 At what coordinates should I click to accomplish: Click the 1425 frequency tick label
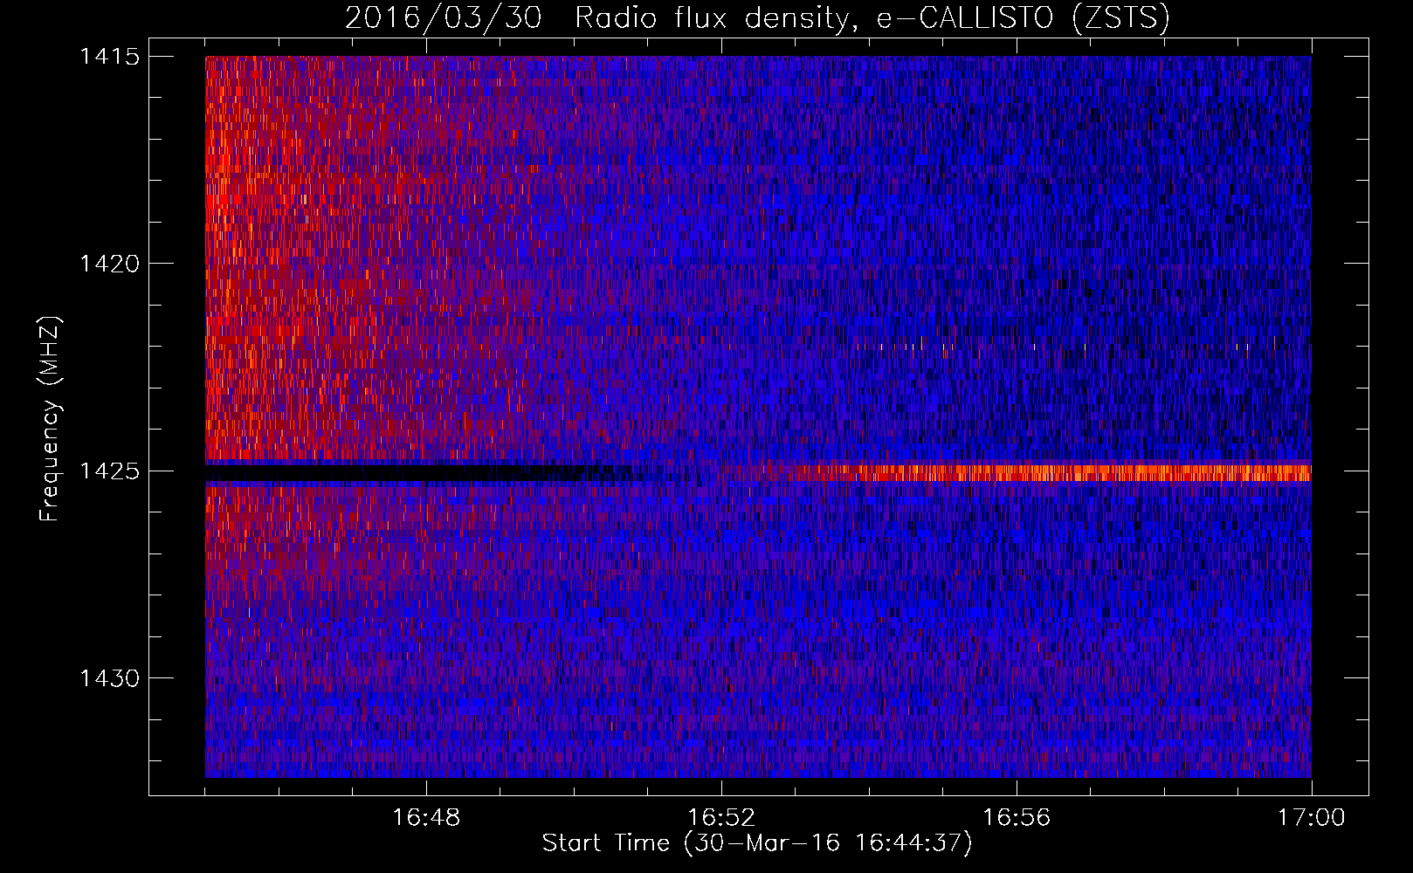109,471
